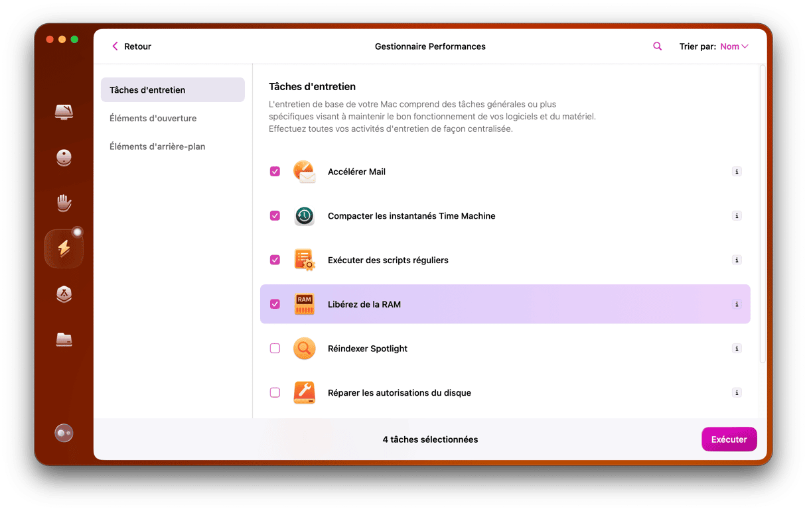The height and width of the screenshot is (511, 807).
Task: Open the Performance lightning bolt module
Action: 64,249
